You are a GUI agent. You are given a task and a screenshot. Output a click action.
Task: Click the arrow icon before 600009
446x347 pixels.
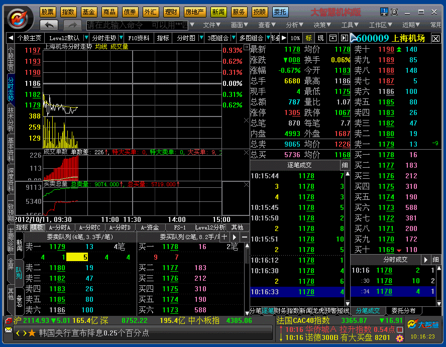click(x=354, y=38)
